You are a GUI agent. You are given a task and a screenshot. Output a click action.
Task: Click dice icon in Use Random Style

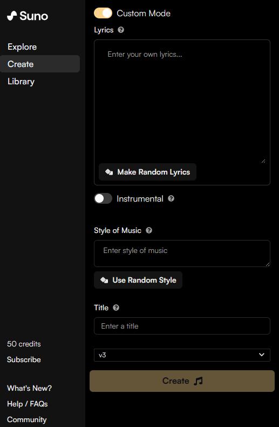click(104, 280)
